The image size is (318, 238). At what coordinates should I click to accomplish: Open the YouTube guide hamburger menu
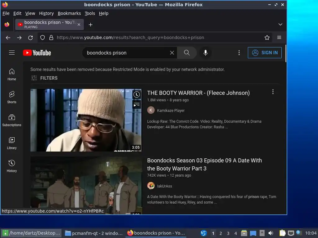point(12,53)
